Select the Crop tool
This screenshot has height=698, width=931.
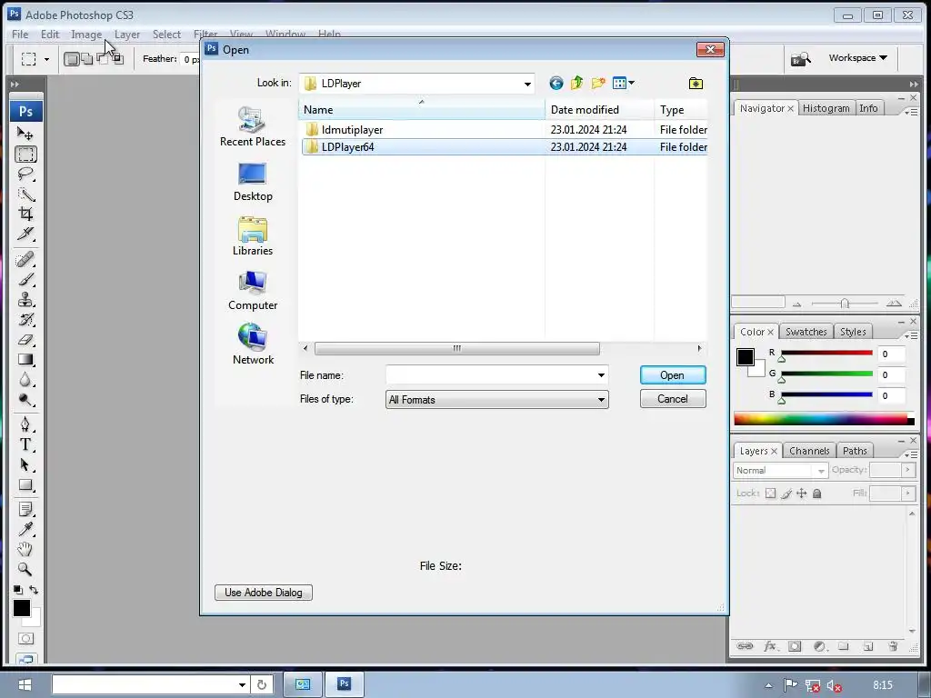(25, 214)
